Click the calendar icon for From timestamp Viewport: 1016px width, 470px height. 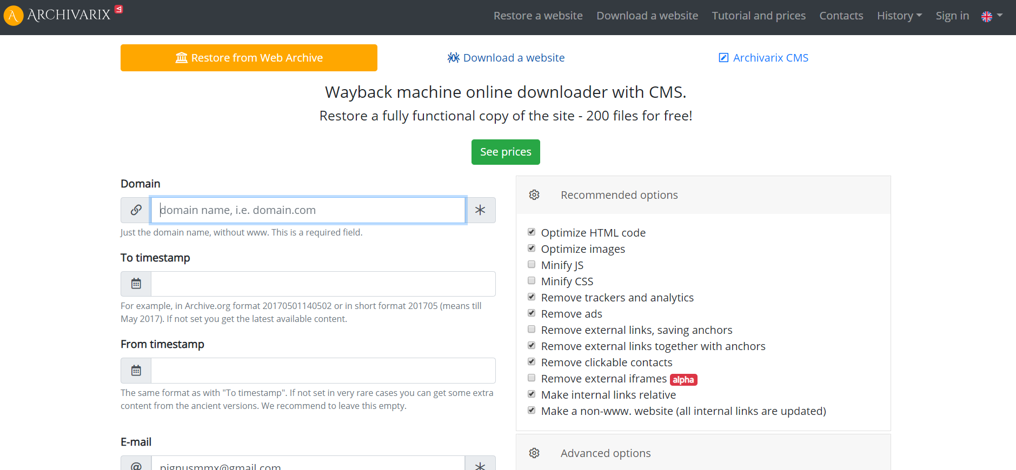coord(136,371)
